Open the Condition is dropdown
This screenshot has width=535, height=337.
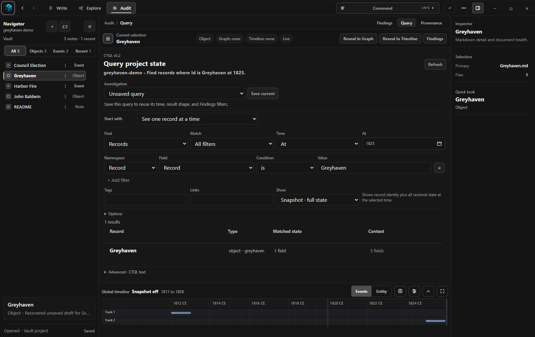[286, 168]
